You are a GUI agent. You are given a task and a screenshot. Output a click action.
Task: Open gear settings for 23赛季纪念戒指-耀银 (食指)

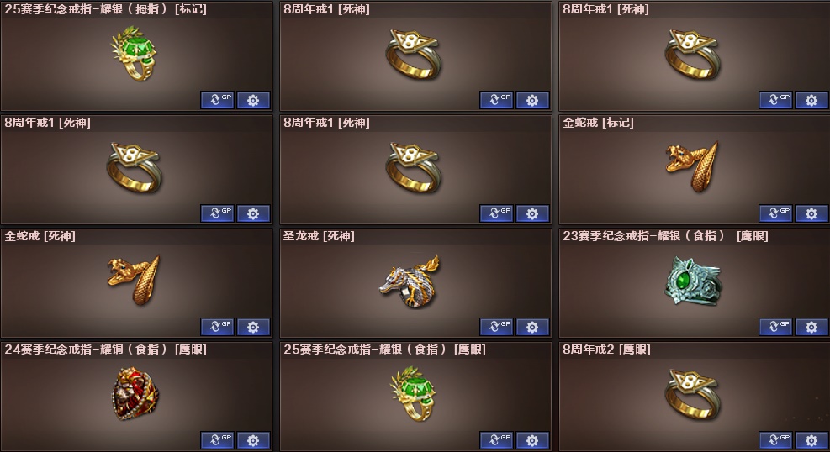pyautogui.click(x=811, y=327)
